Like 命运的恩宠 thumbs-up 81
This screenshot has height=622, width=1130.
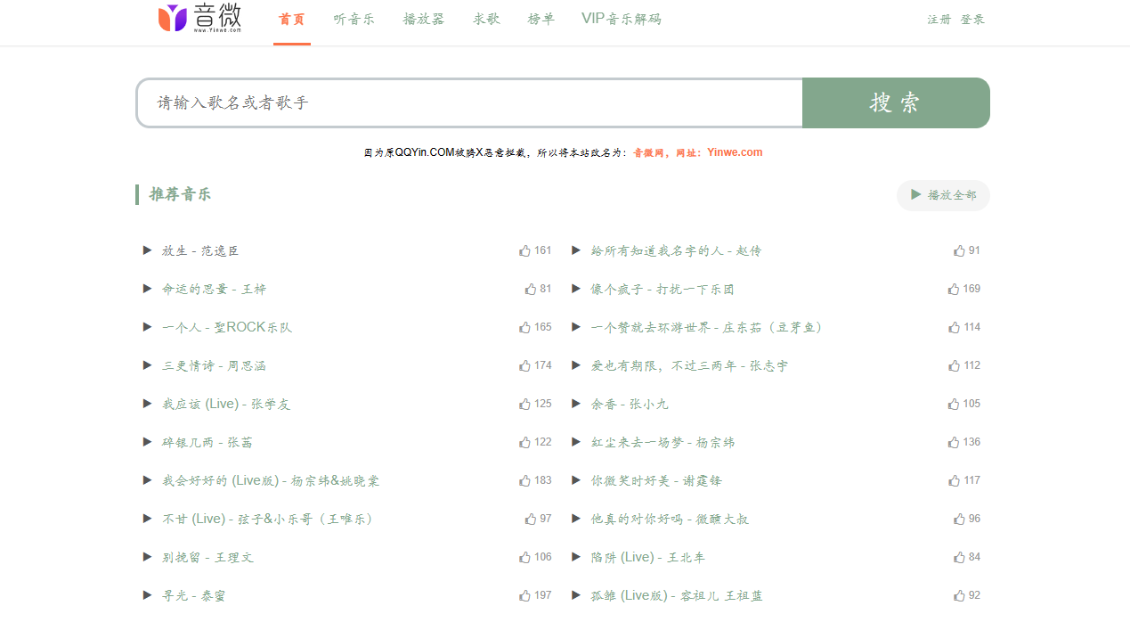point(538,289)
